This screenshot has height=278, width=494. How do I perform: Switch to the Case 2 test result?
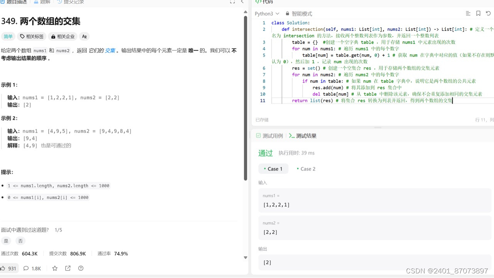(x=306, y=169)
